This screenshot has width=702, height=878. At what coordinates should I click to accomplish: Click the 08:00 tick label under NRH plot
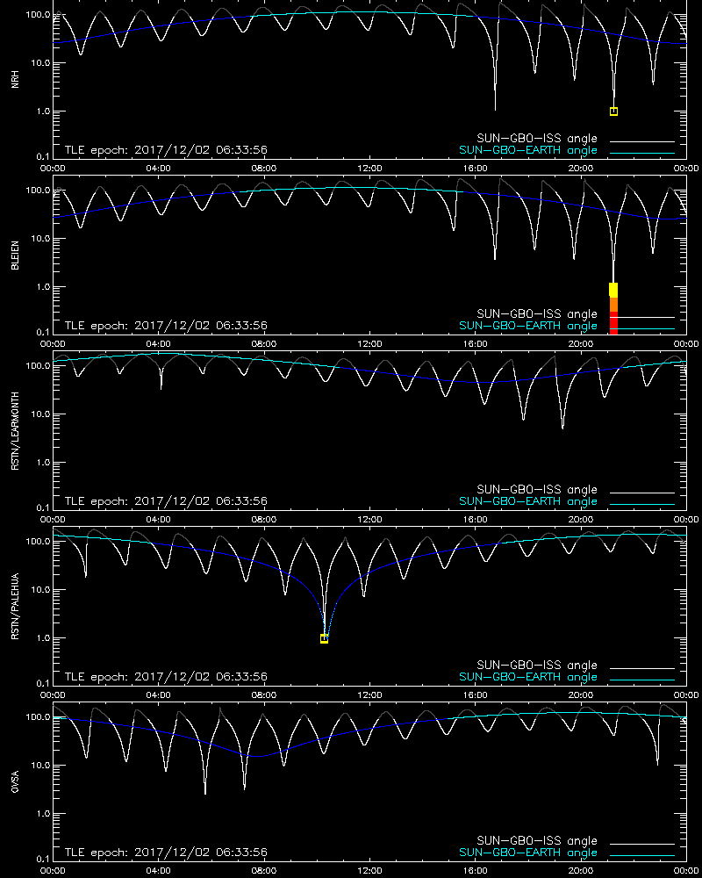click(x=263, y=169)
